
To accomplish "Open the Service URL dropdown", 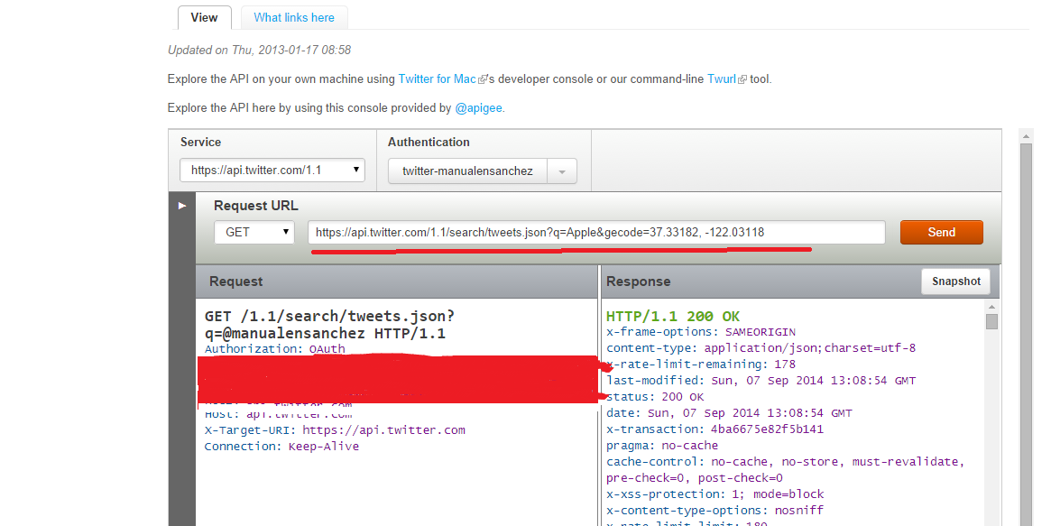I will pyautogui.click(x=272, y=171).
